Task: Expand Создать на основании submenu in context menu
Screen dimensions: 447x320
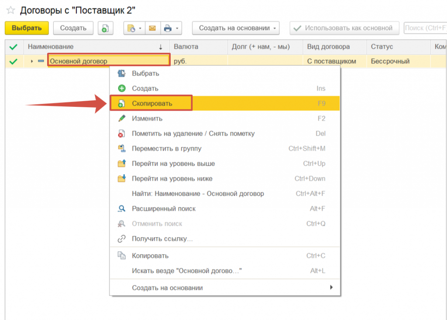Action: pyautogui.click(x=331, y=288)
